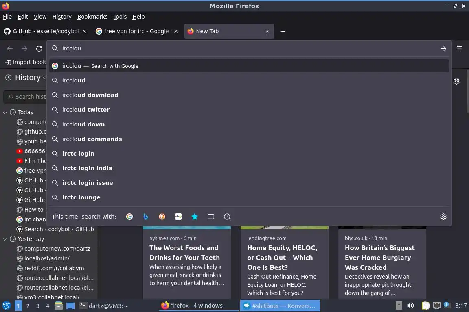This screenshot has width=469, height=312.
Task: Search open tabs with tab icon
Action: tap(211, 217)
